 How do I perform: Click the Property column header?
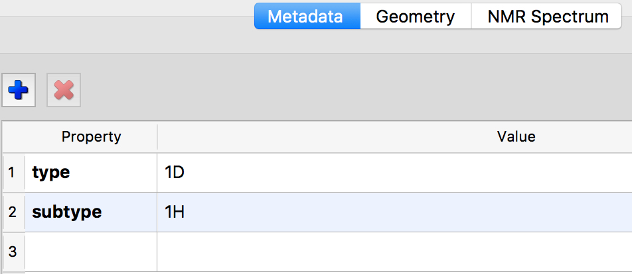tap(91, 137)
